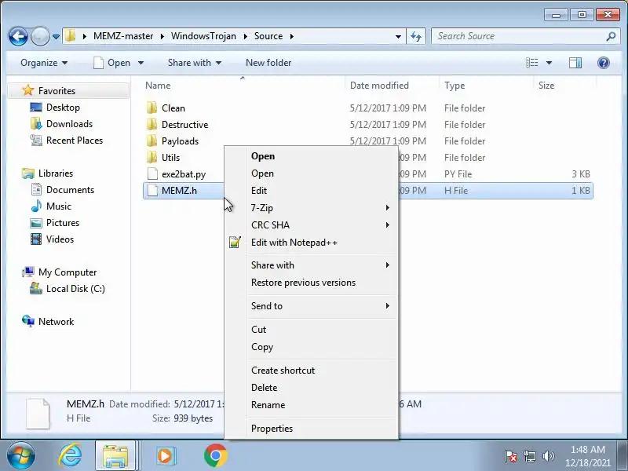Click the volume speaker tray icon
Image resolution: width=628 pixels, height=471 pixels.
tap(548, 456)
